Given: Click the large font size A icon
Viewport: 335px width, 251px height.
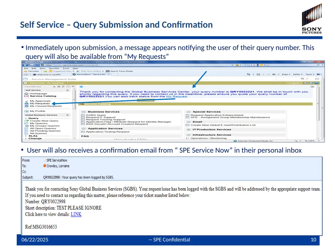Looking at the screenshot, I should 59,86.
